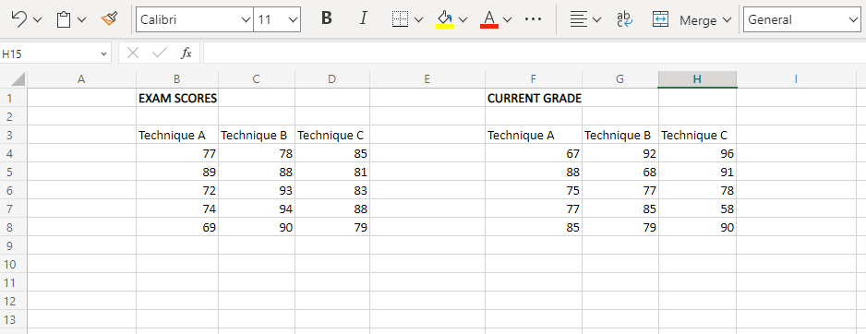Image resolution: width=866 pixels, height=334 pixels.
Task: Select cell with value 75
Action: pos(534,190)
